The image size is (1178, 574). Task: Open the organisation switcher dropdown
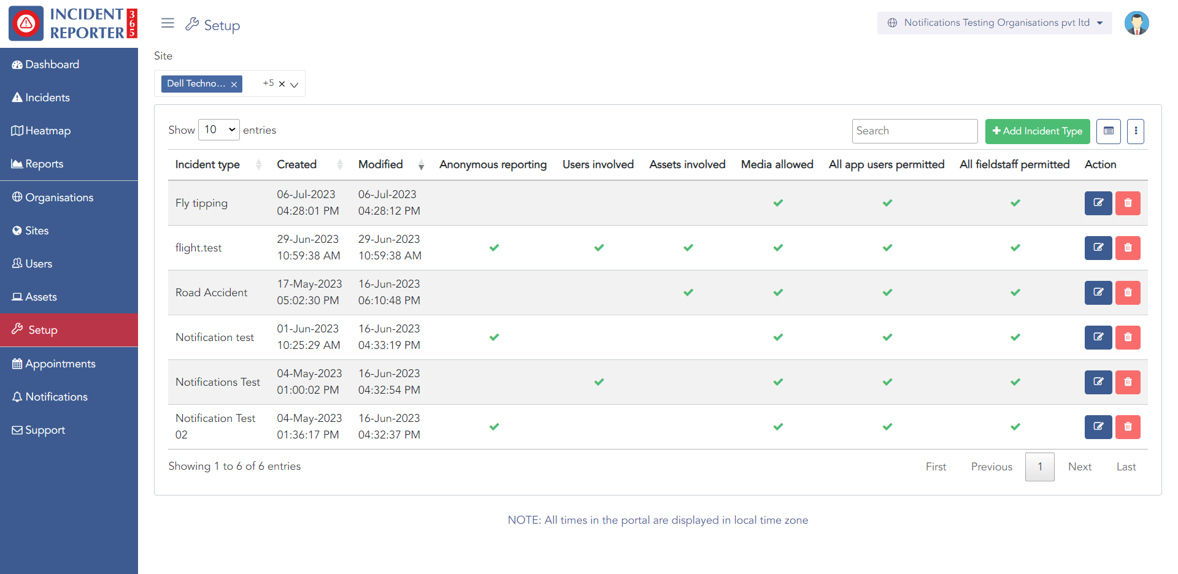click(x=994, y=23)
